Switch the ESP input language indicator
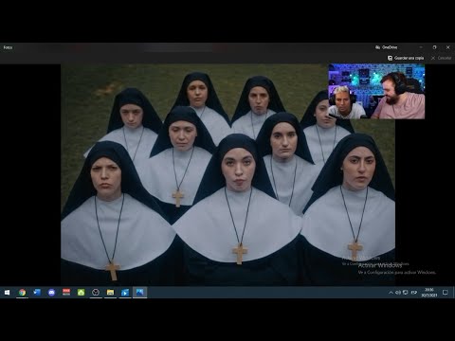The width and height of the screenshot is (455, 341). [414, 293]
